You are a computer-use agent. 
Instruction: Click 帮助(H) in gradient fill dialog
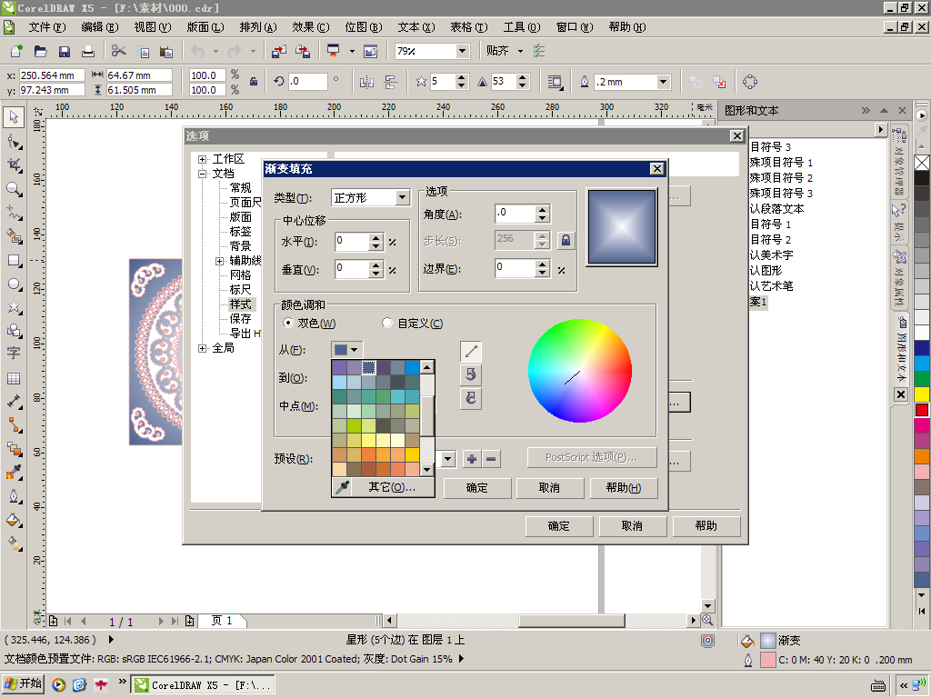[x=624, y=488]
